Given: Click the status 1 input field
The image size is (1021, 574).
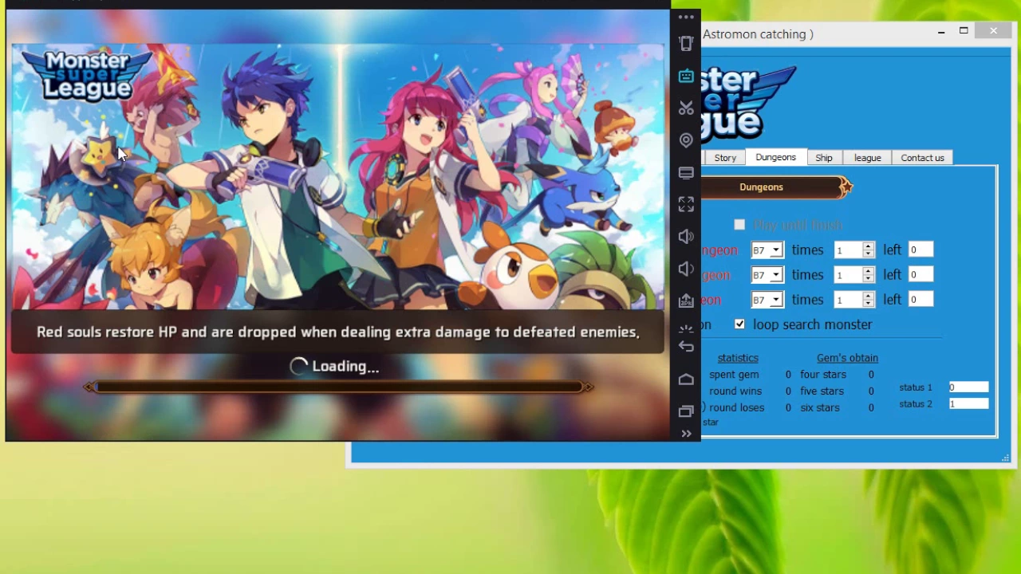Looking at the screenshot, I should tap(968, 387).
